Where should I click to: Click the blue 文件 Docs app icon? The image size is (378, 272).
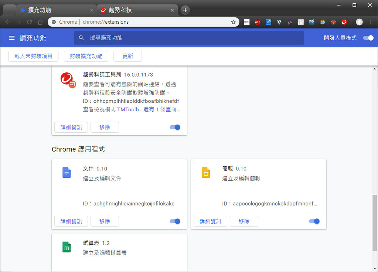(x=67, y=173)
